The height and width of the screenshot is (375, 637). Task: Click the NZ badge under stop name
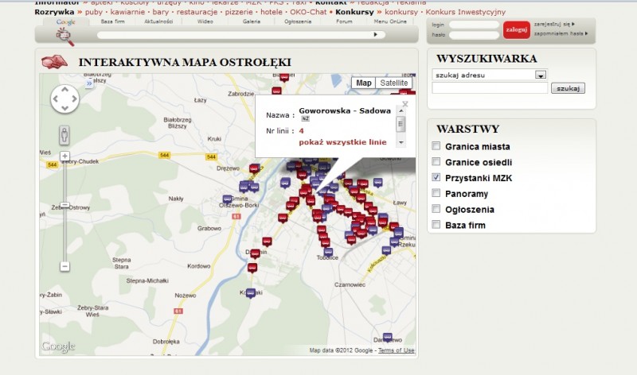click(x=305, y=119)
